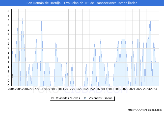Click the Viviendas Usadas legend color swatch
The height and width of the screenshot is (114, 164).
point(85,98)
